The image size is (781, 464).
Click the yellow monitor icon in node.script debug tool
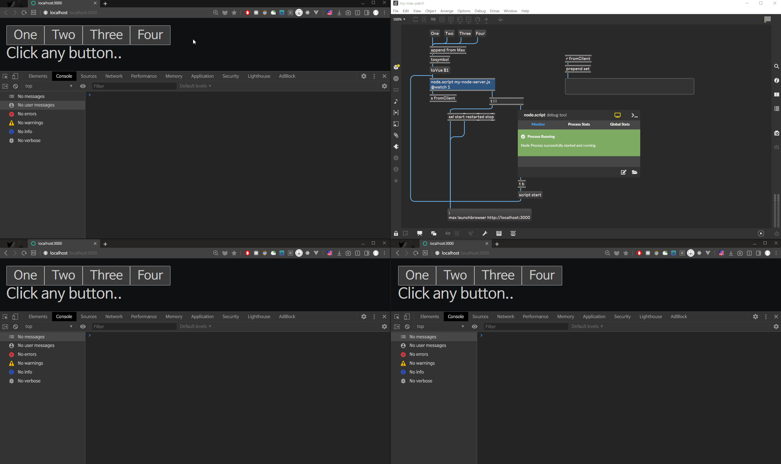click(617, 115)
